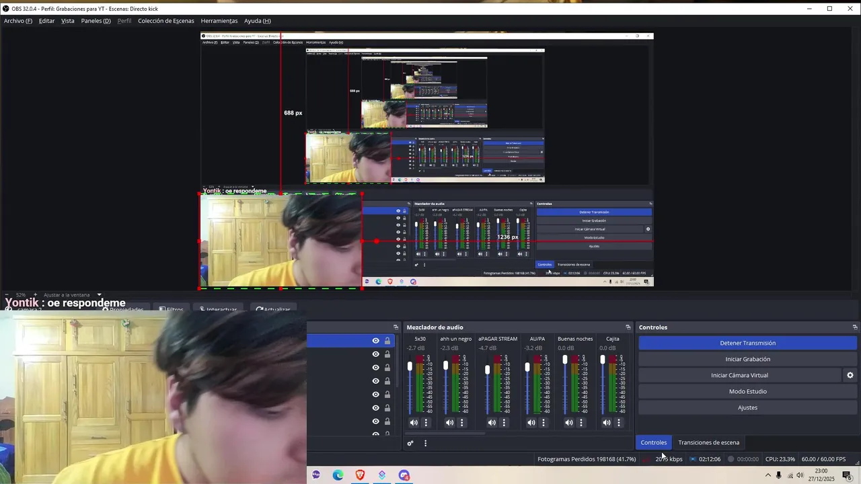Open 5x30 channel options menu
This screenshot has height=484, width=861.
426,423
